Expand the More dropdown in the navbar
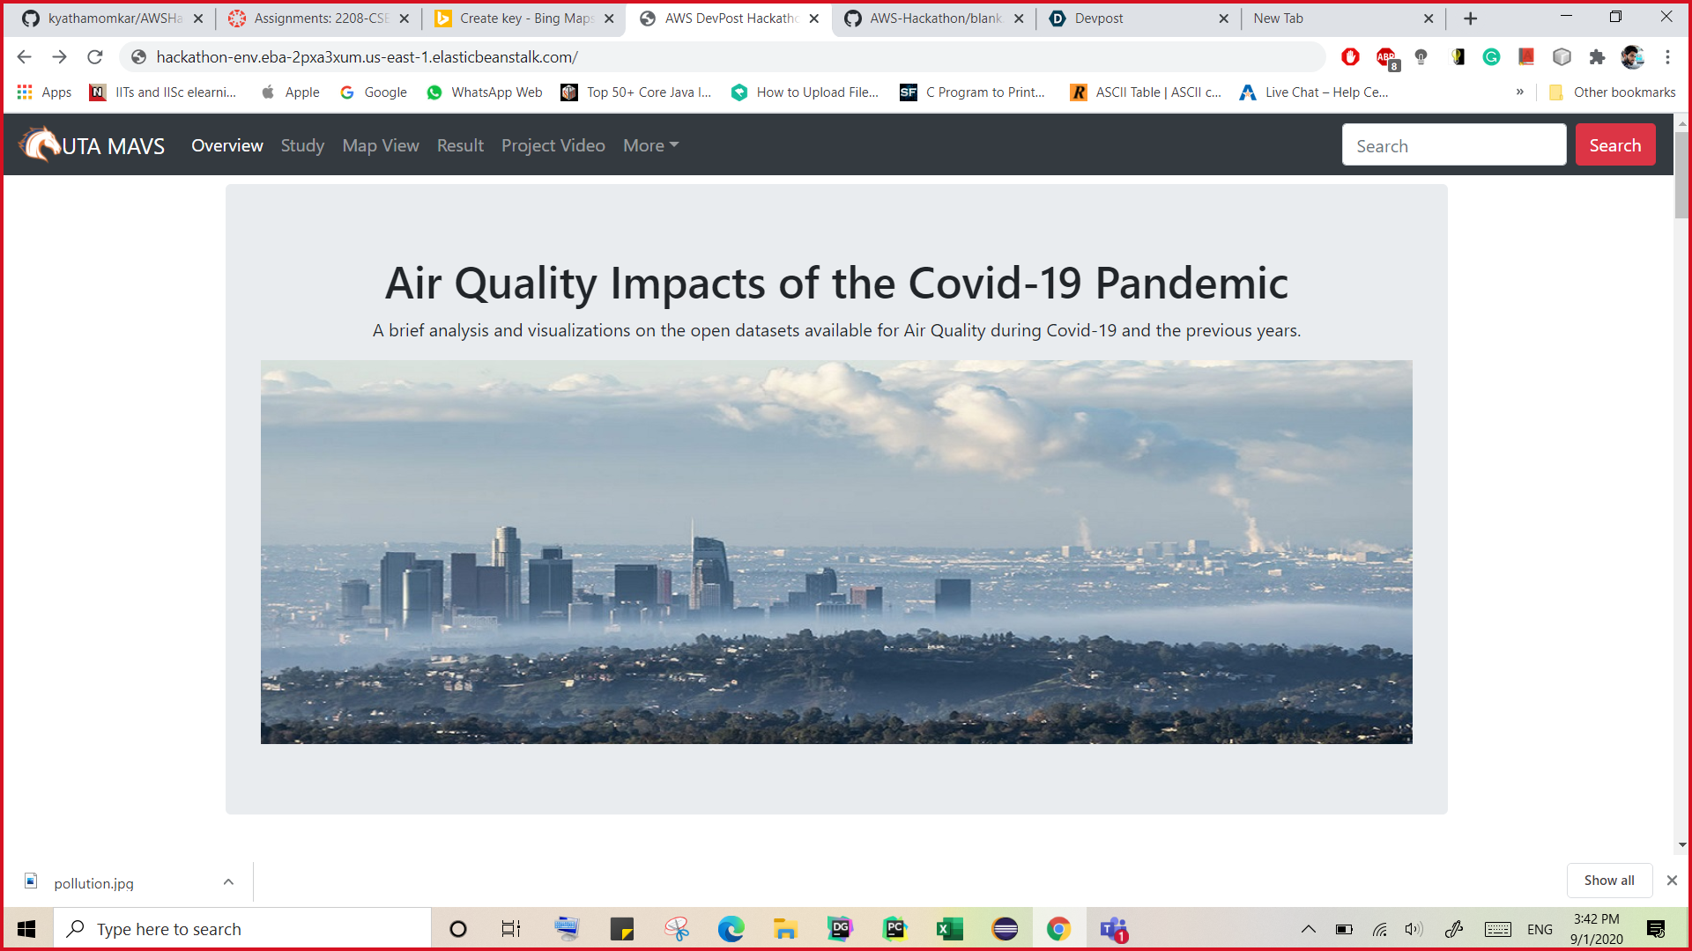The width and height of the screenshot is (1692, 951). (x=650, y=145)
